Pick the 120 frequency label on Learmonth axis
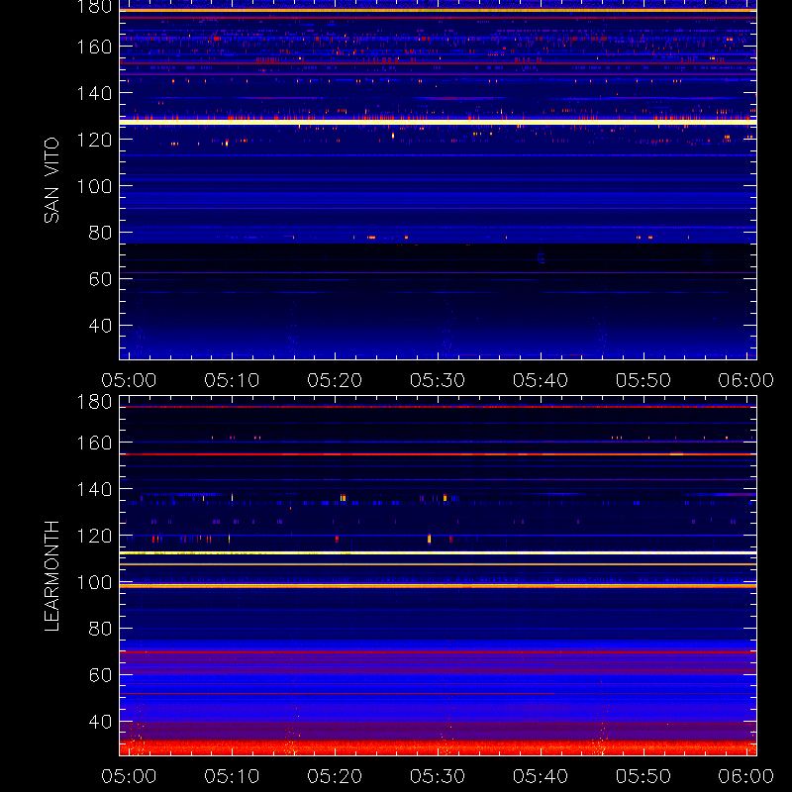This screenshot has width=792, height=792. tap(94, 536)
